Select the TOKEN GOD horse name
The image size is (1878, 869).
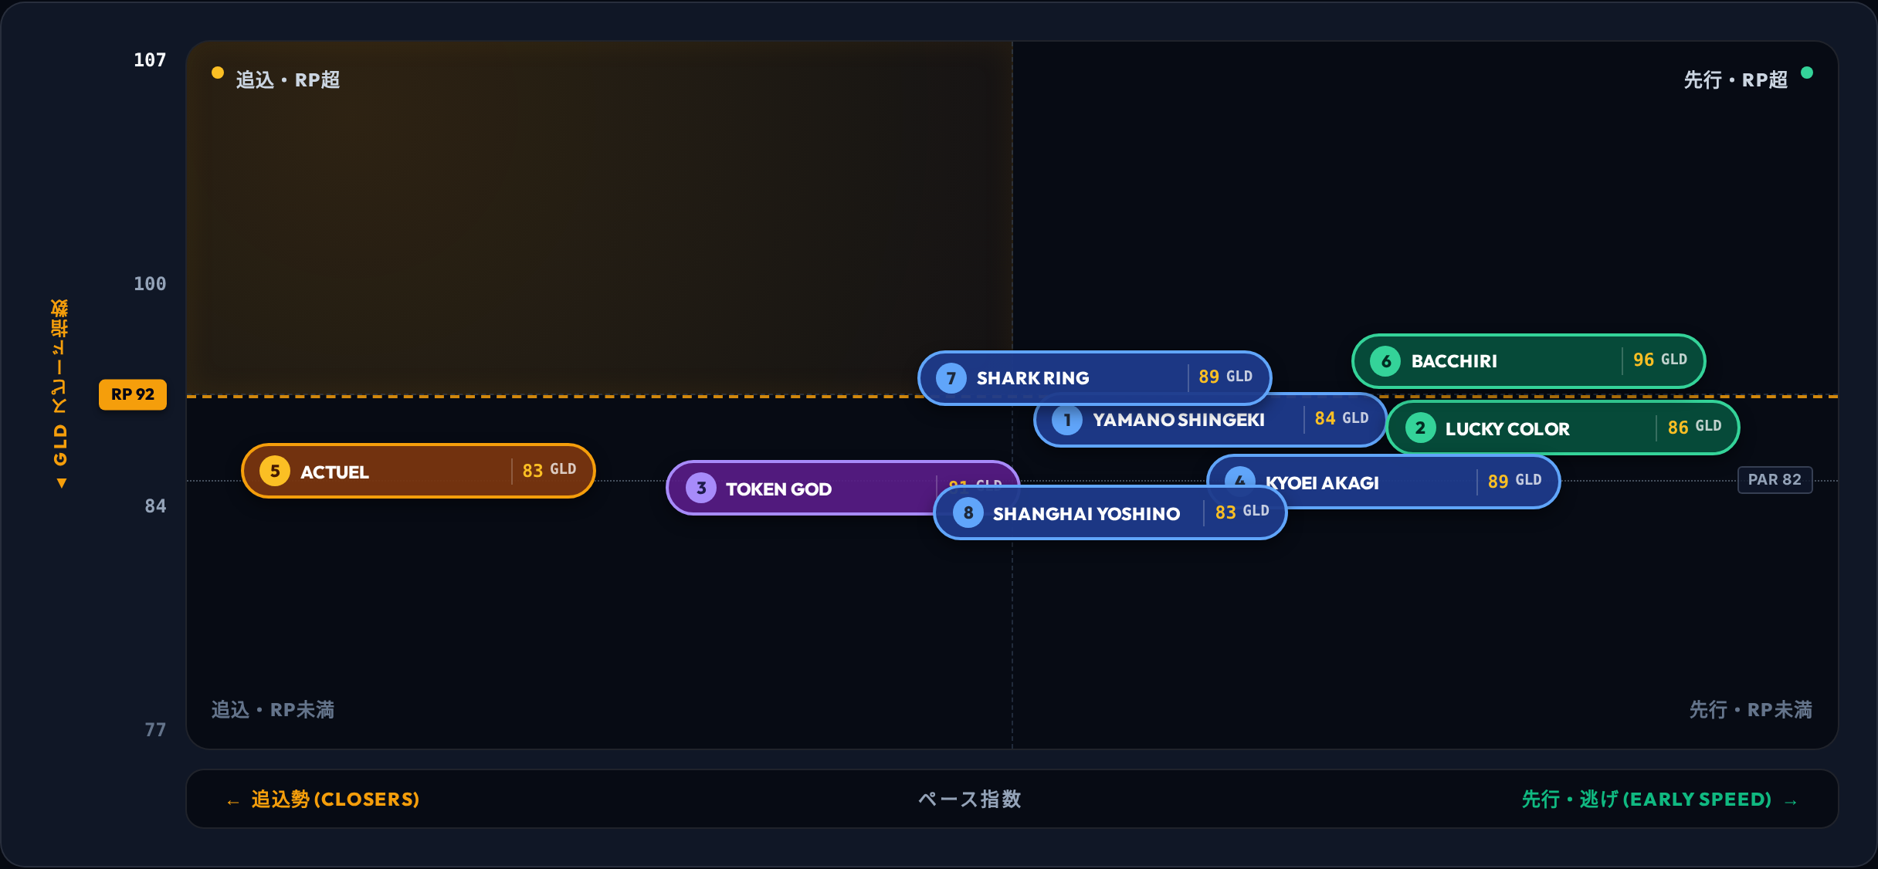point(778,489)
